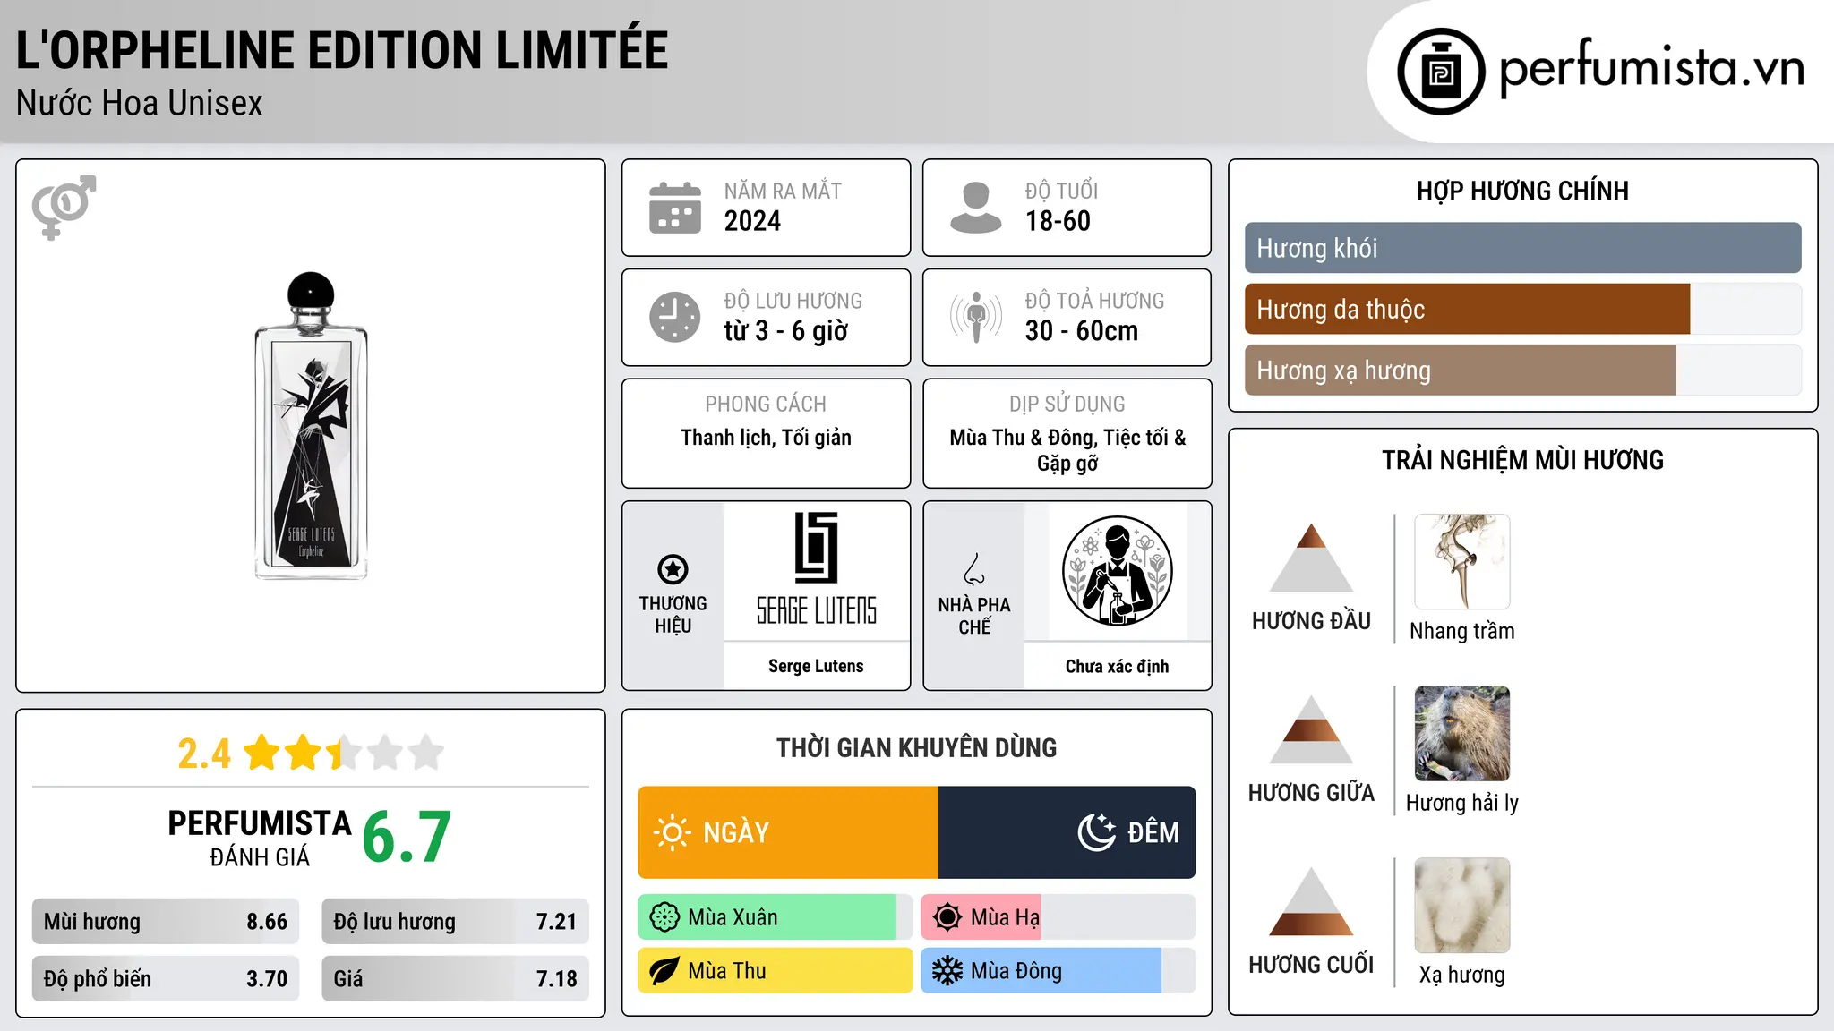This screenshot has width=1834, height=1031.
Task: Click the flower icon for Mùa Xuân
Action: (x=664, y=917)
